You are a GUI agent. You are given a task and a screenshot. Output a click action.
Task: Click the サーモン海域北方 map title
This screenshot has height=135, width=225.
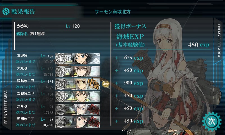coord(113,12)
